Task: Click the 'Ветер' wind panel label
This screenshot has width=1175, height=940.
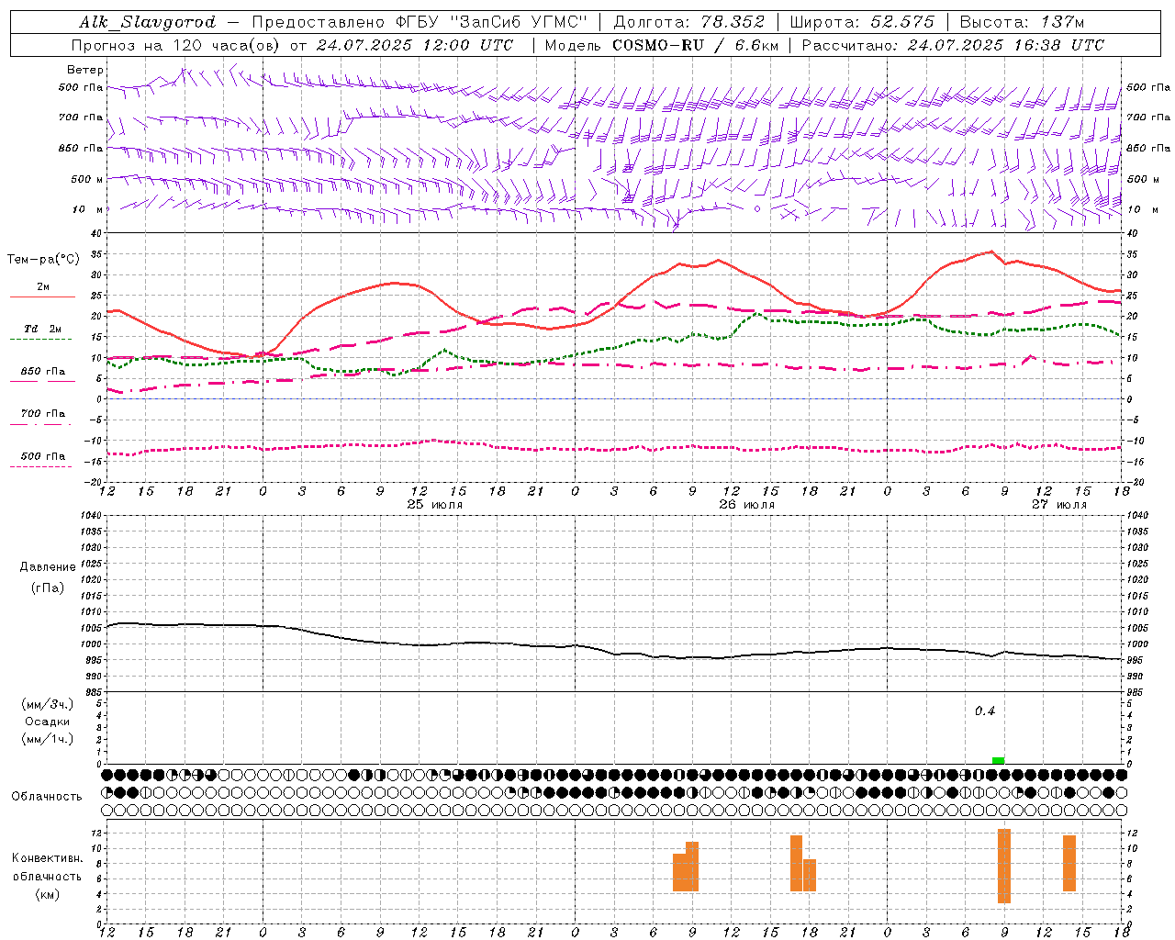Action: pos(85,70)
